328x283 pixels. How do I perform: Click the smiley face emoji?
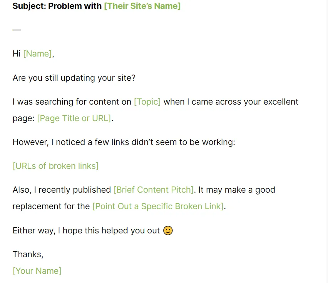tap(168, 230)
